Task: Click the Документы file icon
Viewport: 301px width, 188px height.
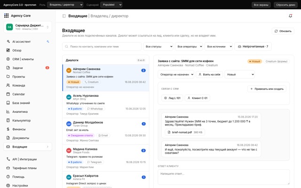Action: pos(8,138)
